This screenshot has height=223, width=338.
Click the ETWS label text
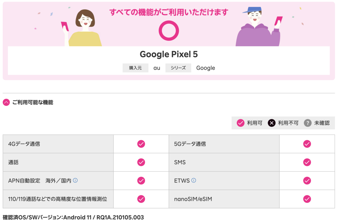[182, 181]
